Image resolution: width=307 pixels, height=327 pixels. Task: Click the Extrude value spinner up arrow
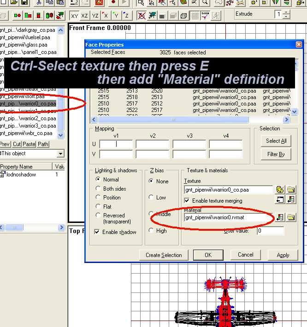[x=287, y=12]
